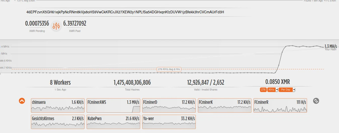Open the FCminerD worker card
This screenshot has height=133, width=339.
point(169,105)
